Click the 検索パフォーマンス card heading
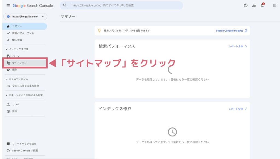Viewport: 280px width, 159px height. [x=117, y=46]
